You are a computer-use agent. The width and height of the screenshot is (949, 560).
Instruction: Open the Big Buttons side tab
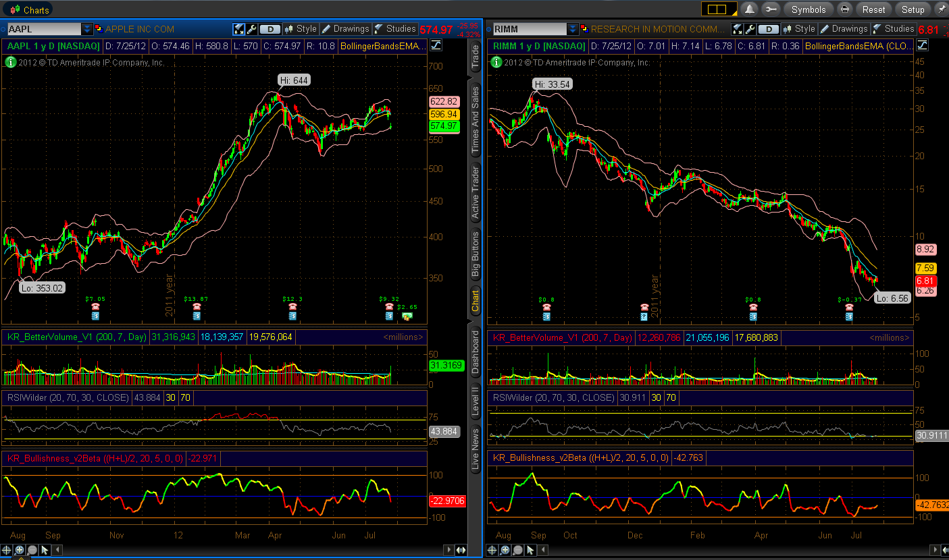[x=476, y=255]
